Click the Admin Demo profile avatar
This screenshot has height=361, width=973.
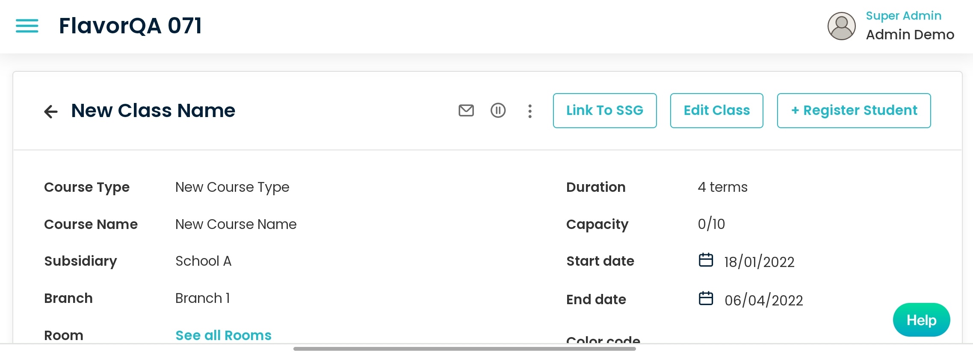(841, 26)
